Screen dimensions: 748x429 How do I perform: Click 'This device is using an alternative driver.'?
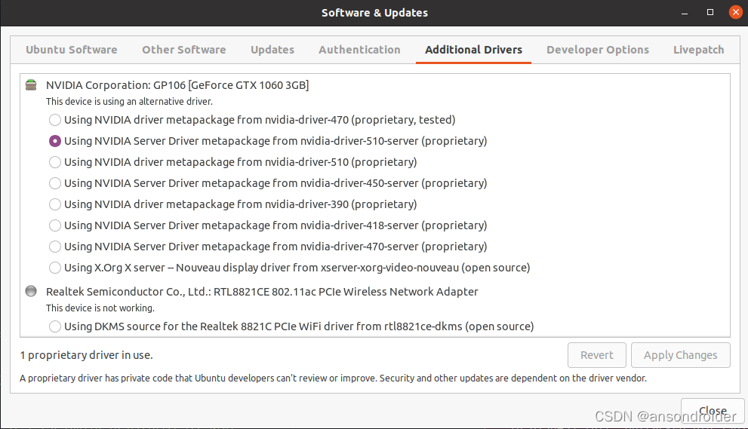129,102
